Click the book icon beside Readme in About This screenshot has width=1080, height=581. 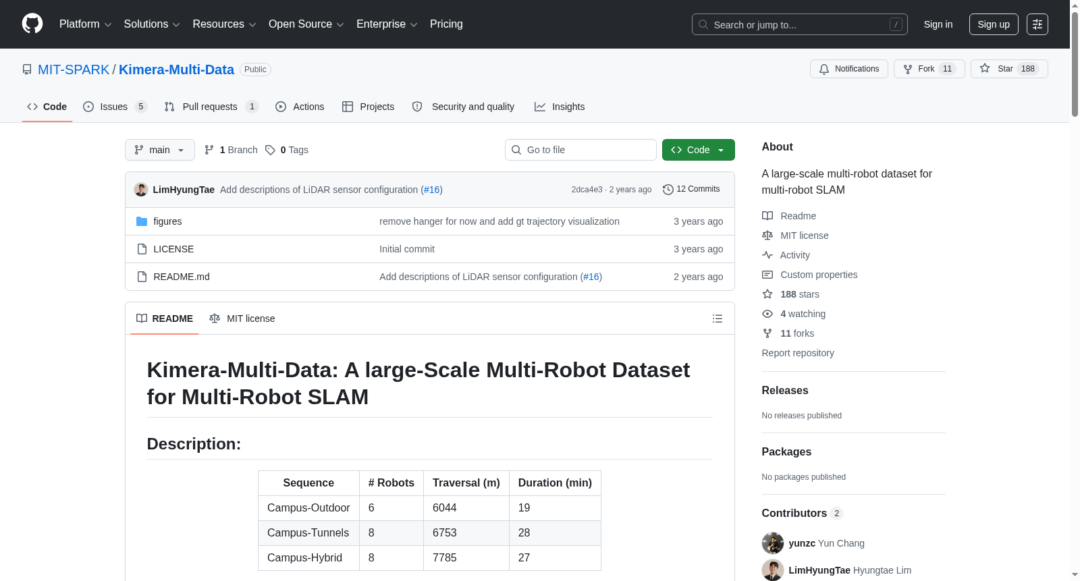[767, 216]
